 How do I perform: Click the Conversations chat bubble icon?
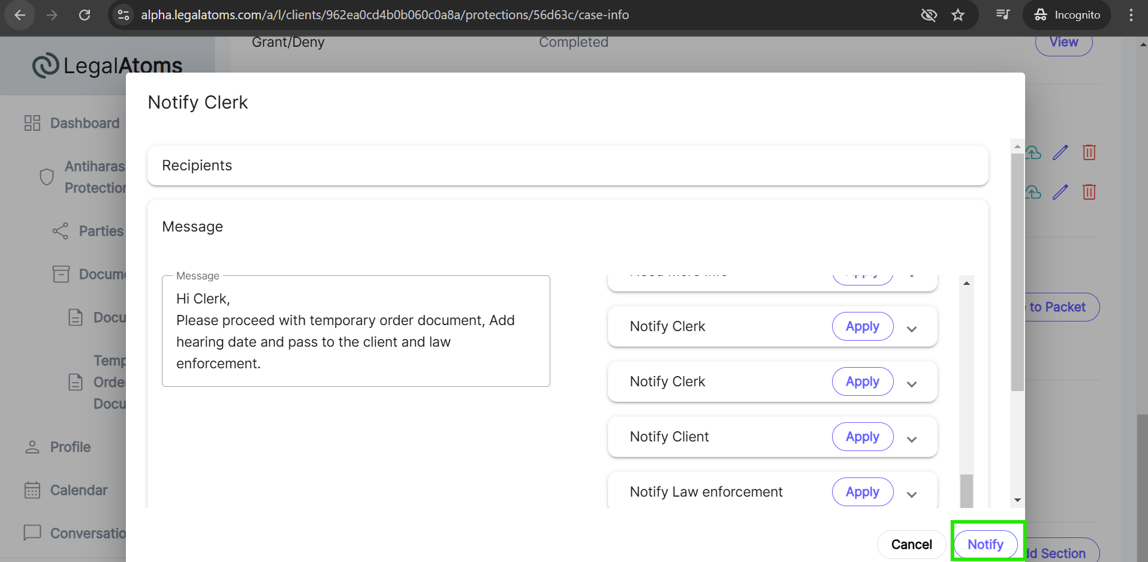pos(32,533)
